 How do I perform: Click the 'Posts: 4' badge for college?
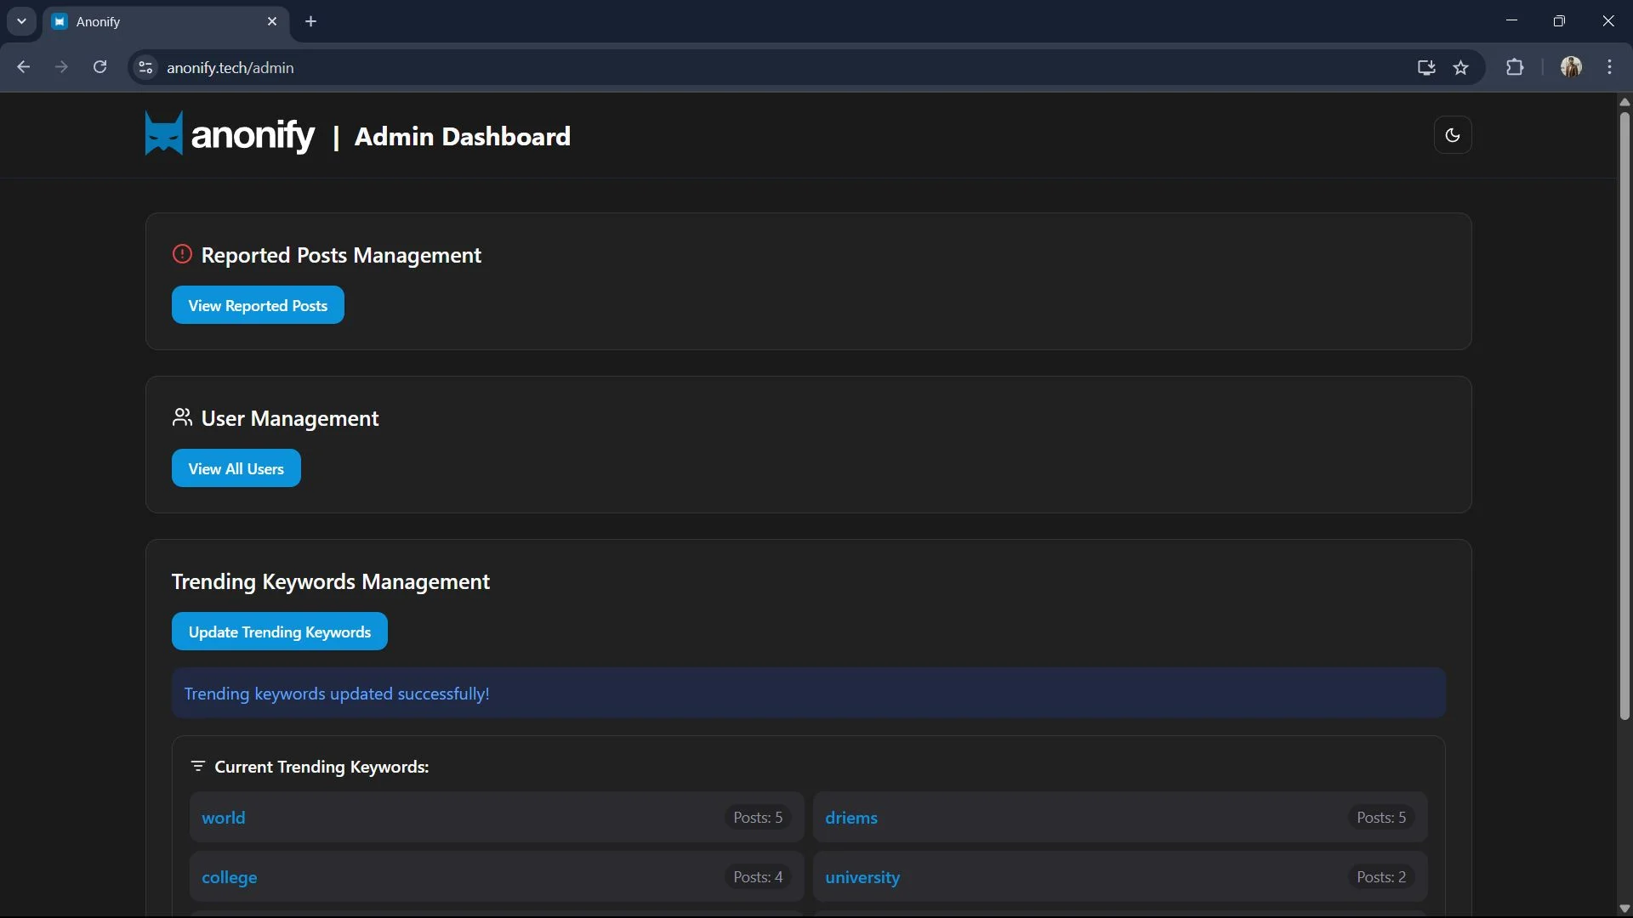coord(758,877)
